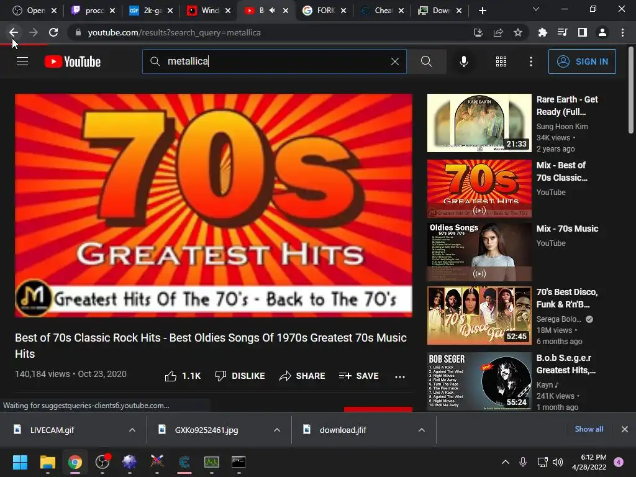Like the video with thumbs up
Viewport: 636px width, 477px height.
(x=183, y=376)
